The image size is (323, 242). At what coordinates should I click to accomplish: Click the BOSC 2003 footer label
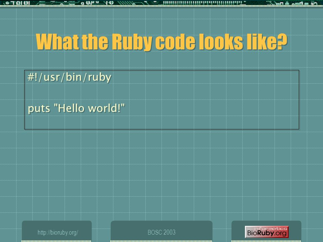click(x=161, y=232)
